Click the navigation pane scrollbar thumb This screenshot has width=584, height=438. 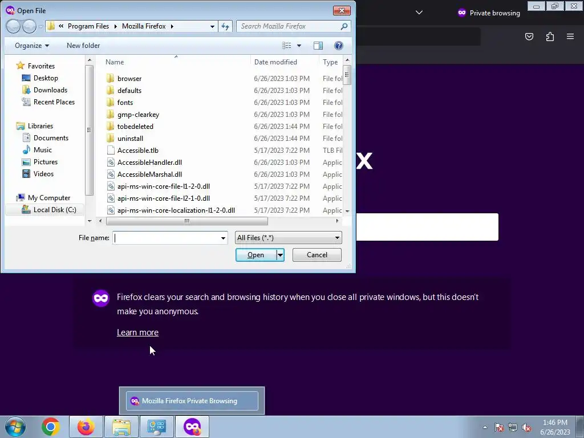click(x=89, y=130)
